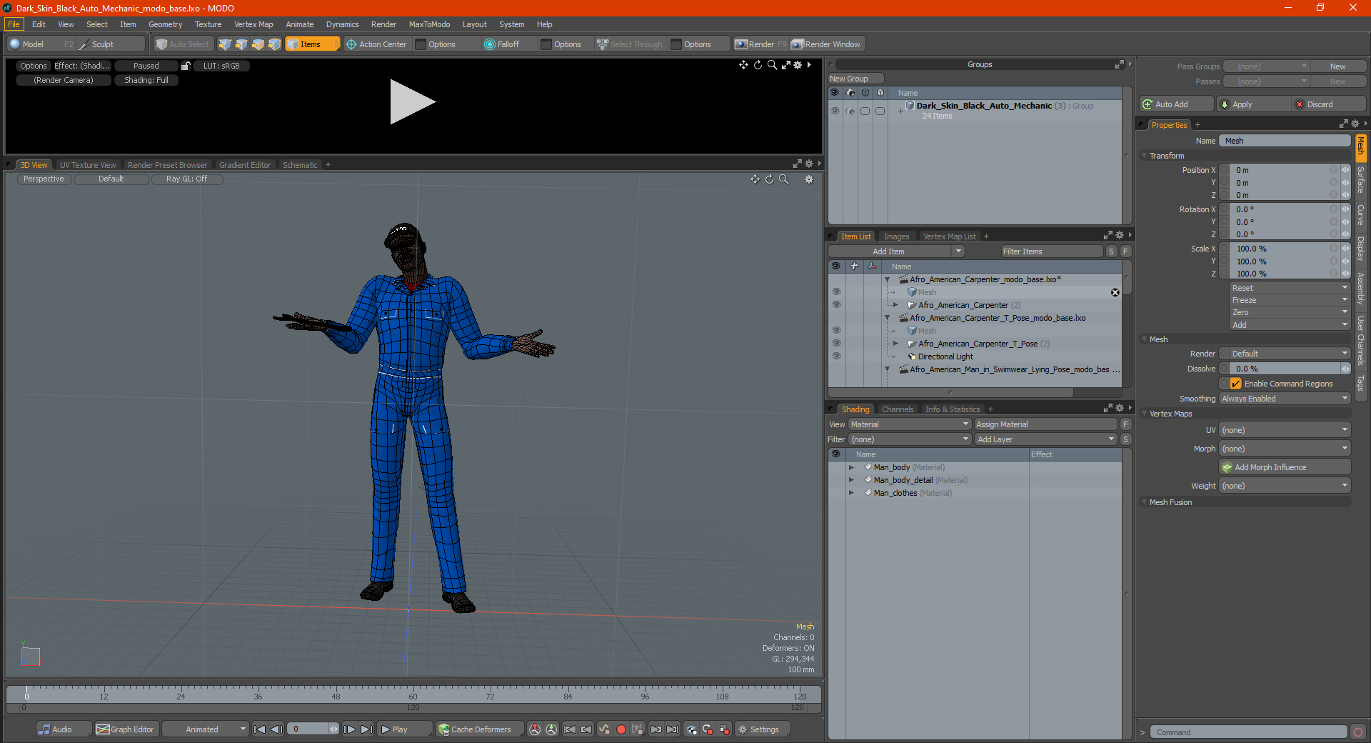Open the Graph Editor
1371x743 pixels.
point(126,729)
